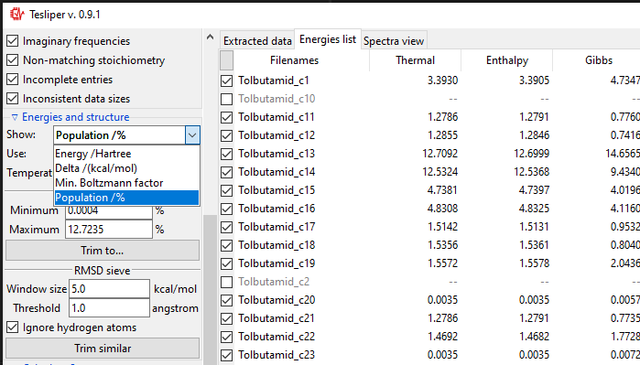Uncheck Incomplete entries option

[x=13, y=79]
